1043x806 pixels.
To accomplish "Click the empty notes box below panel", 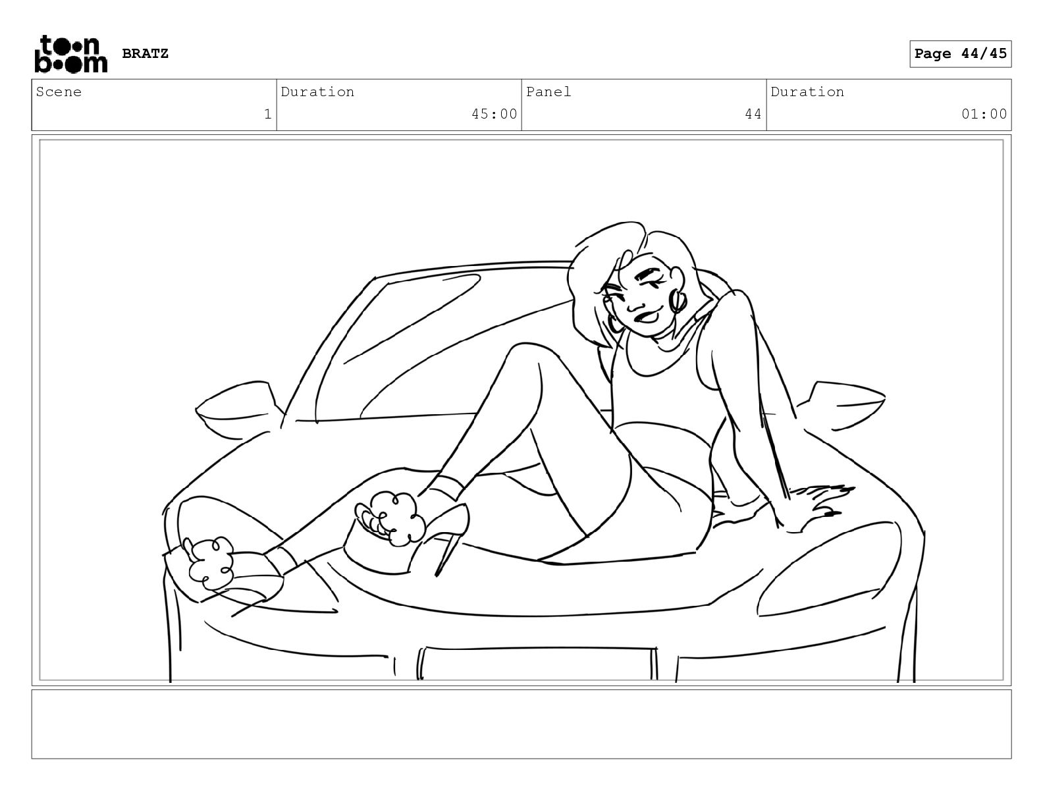I will point(521,724).
